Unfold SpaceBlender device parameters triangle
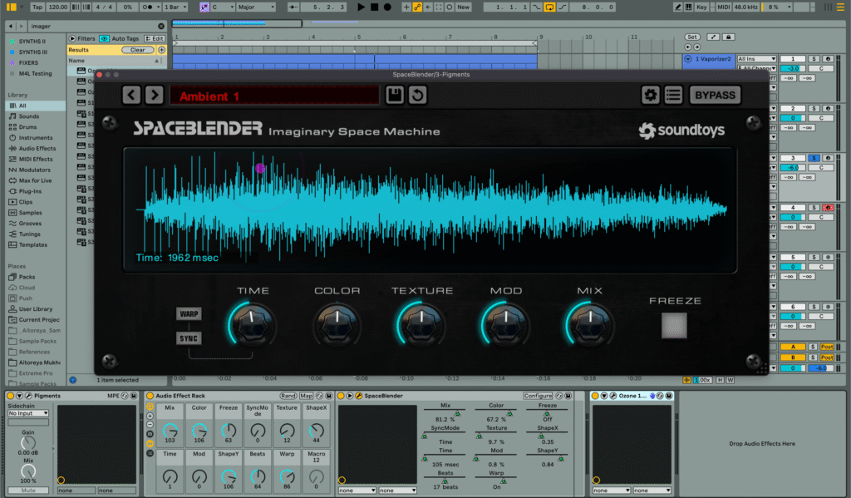851x498 pixels. (350, 396)
